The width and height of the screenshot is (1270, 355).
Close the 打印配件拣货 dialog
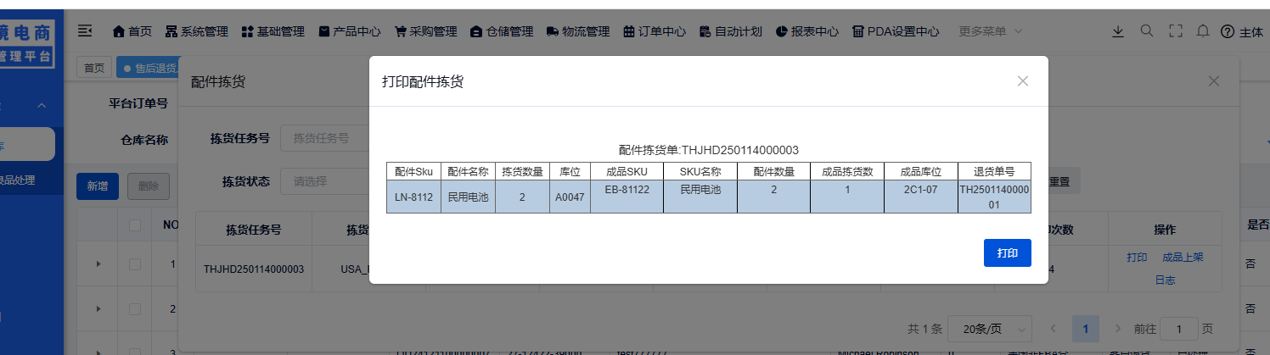(1022, 81)
